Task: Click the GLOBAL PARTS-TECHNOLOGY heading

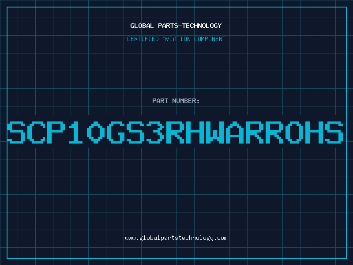Action: 176,26
